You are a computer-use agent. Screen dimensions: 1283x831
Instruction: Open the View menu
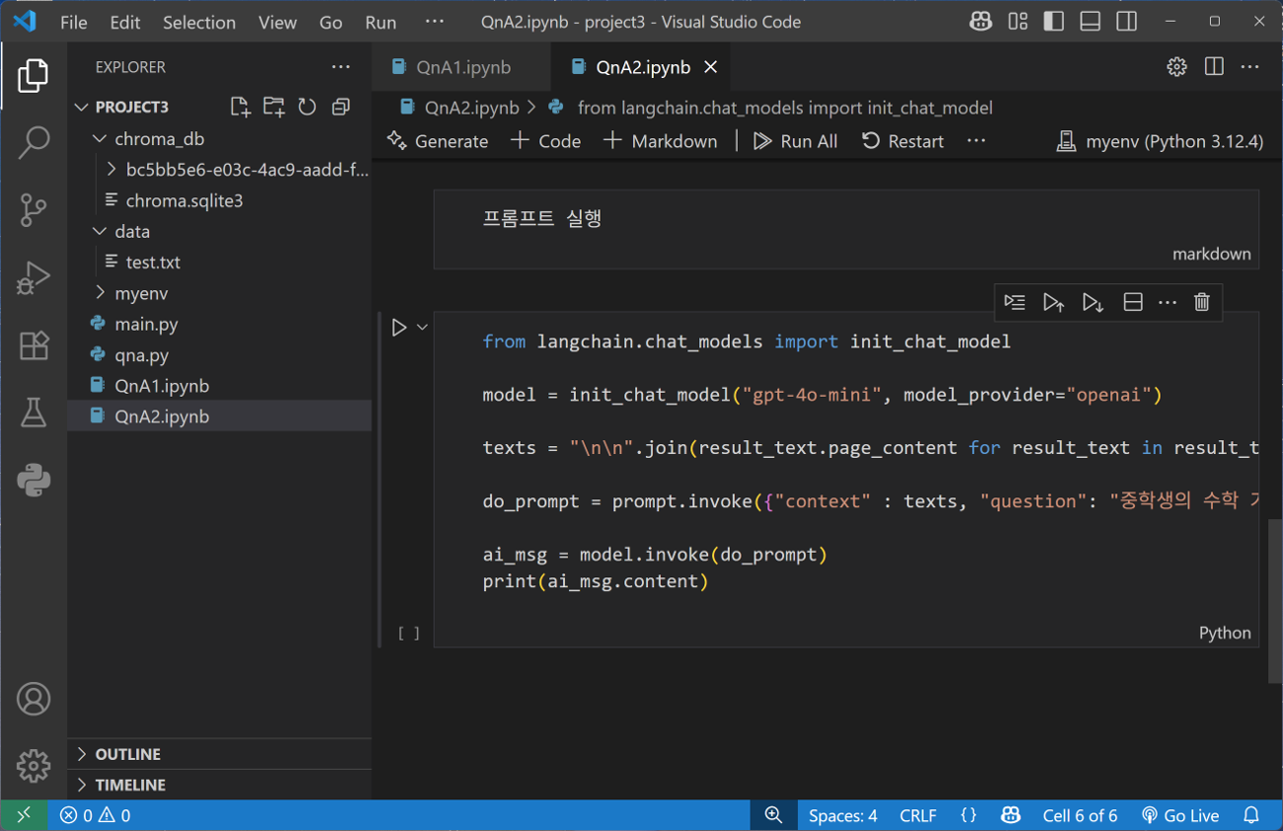[278, 22]
